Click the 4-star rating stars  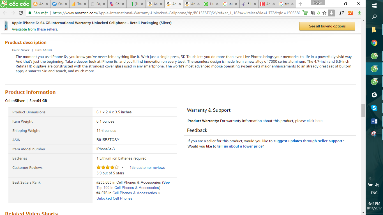point(108,167)
